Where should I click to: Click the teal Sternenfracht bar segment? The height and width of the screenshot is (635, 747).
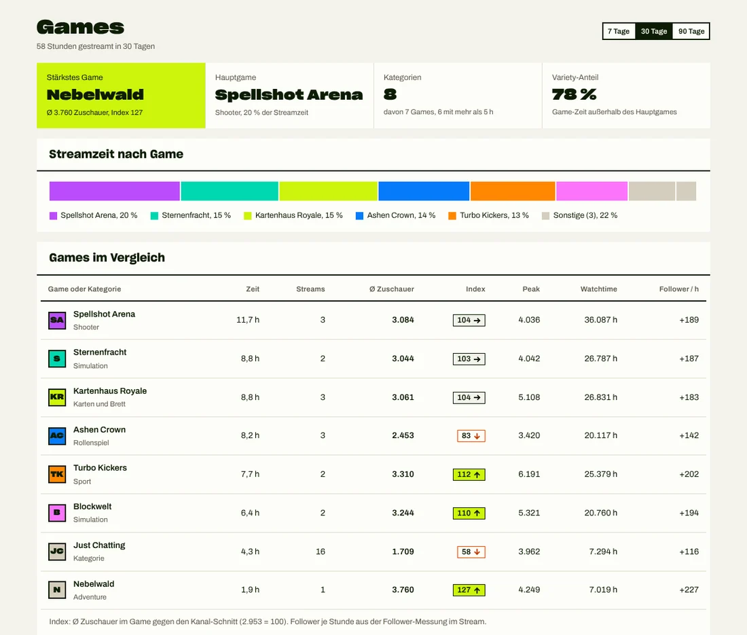(230, 191)
